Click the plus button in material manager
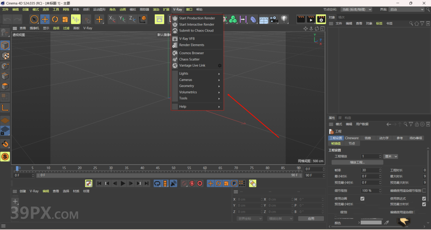 pos(15,201)
